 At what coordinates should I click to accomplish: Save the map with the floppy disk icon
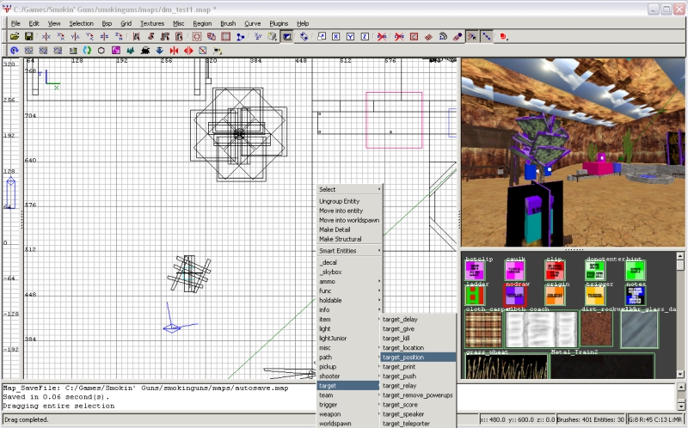tap(29, 37)
